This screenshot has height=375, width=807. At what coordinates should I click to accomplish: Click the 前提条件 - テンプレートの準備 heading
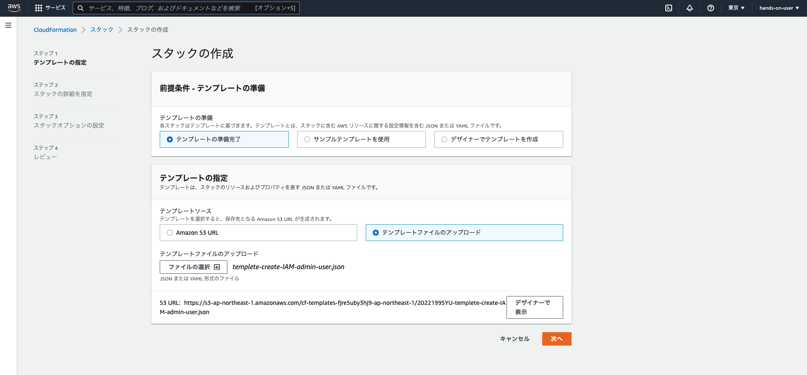212,88
